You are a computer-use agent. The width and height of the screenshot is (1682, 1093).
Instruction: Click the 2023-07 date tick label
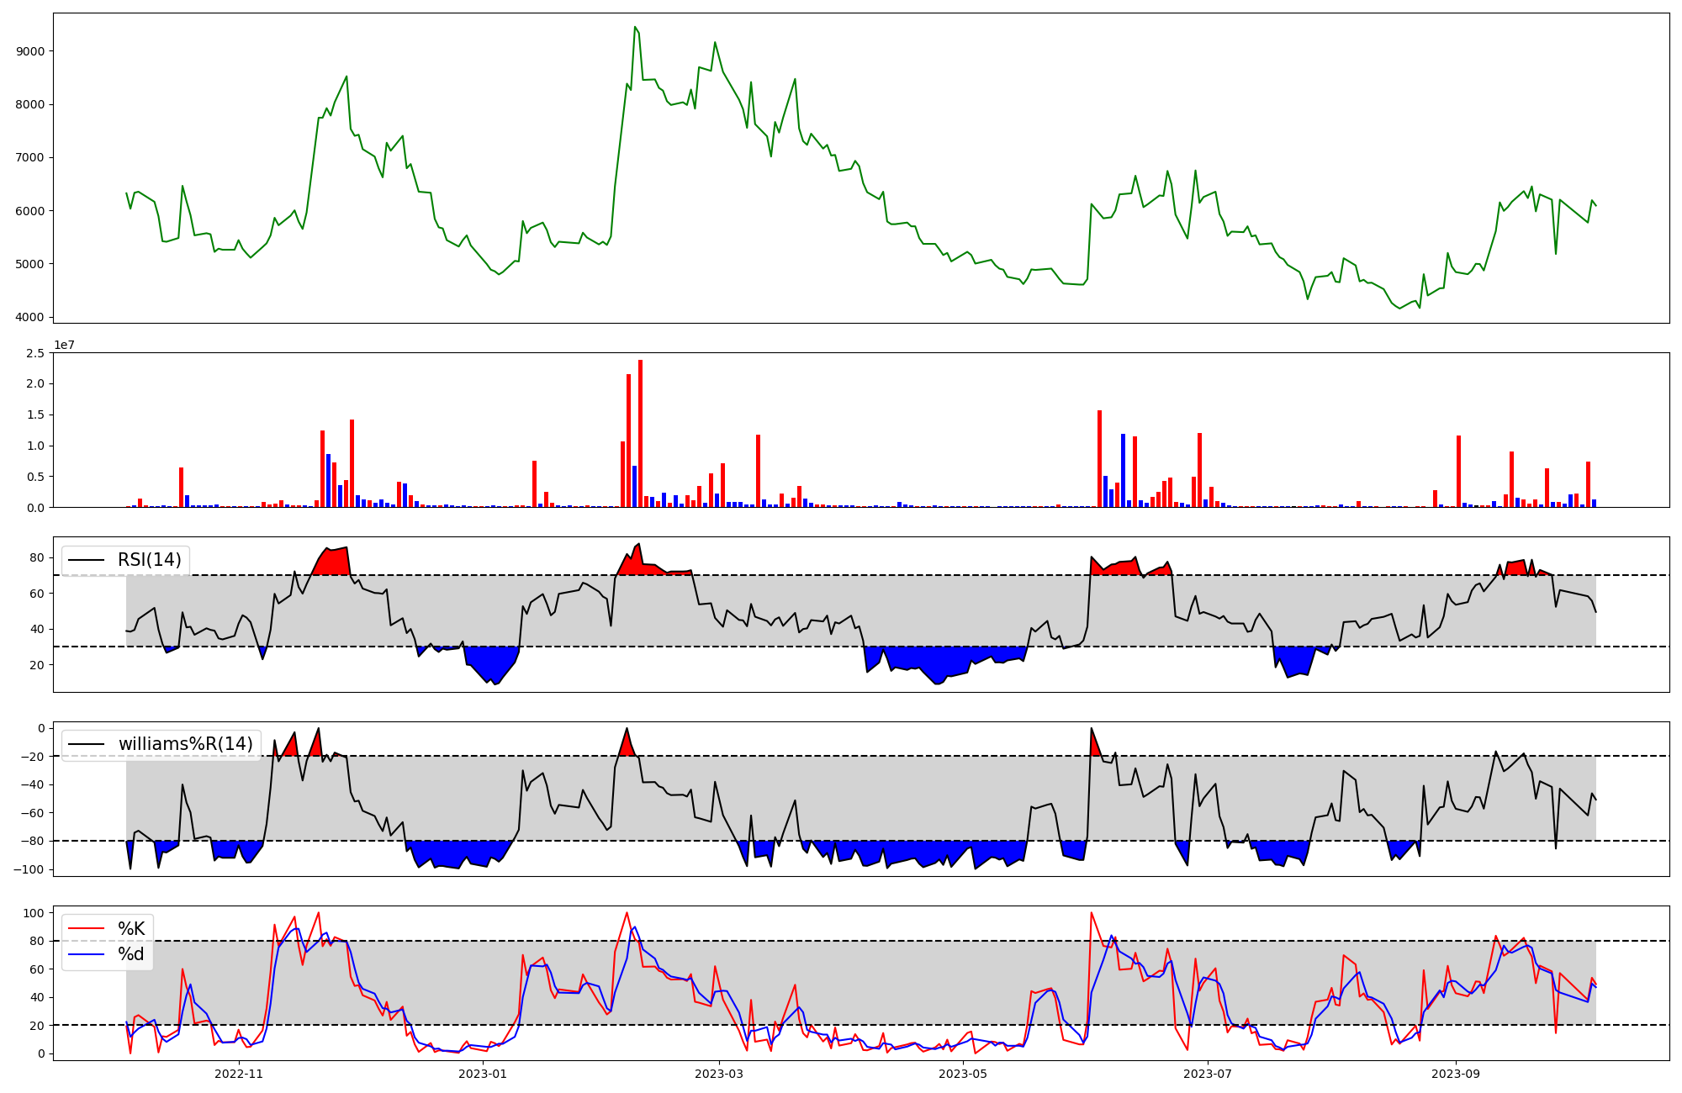(x=1208, y=1074)
